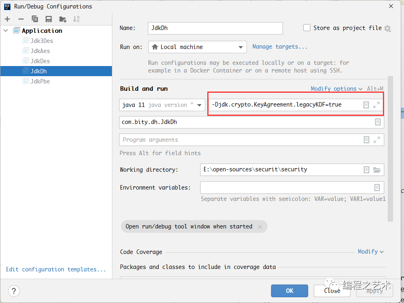The height and width of the screenshot is (303, 404).
Task: Open Edit configuration templates link
Action: pos(56,269)
